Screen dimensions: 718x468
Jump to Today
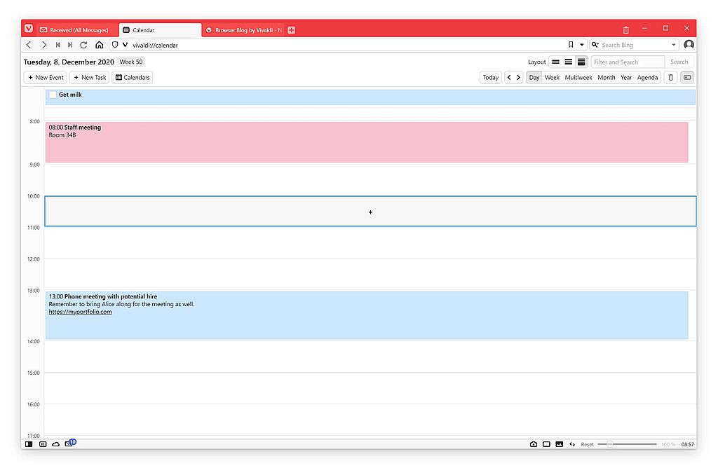pos(490,77)
